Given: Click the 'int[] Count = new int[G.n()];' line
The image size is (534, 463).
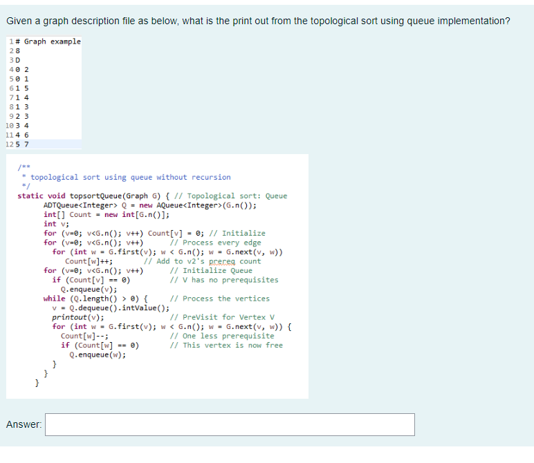Looking at the screenshot, I should (x=107, y=215).
